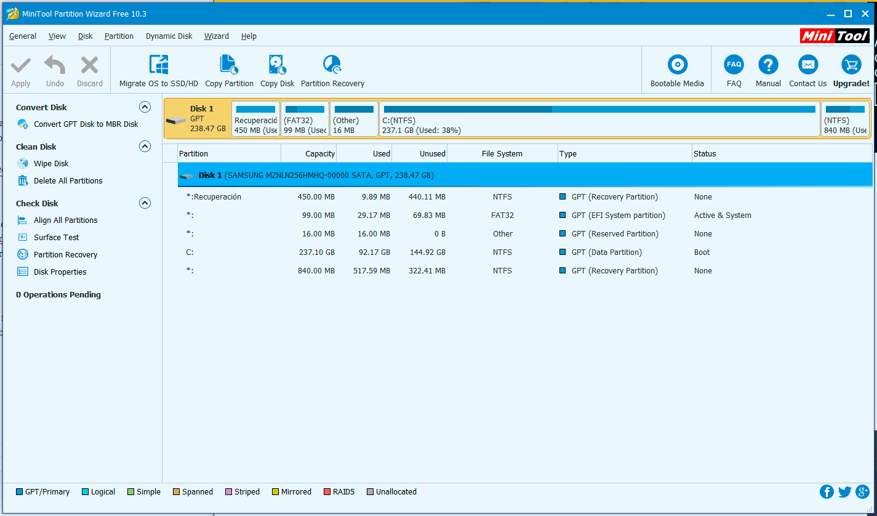
Task: Select Convert GPT Disk to MBR Disk
Action: pyautogui.click(x=86, y=124)
